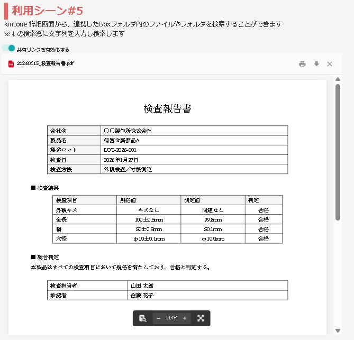Click the 2026年1月27日 date cell

point(194,160)
